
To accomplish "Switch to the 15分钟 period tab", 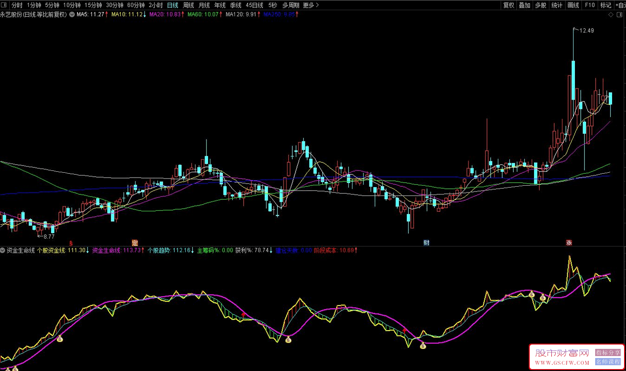I will point(93,5).
